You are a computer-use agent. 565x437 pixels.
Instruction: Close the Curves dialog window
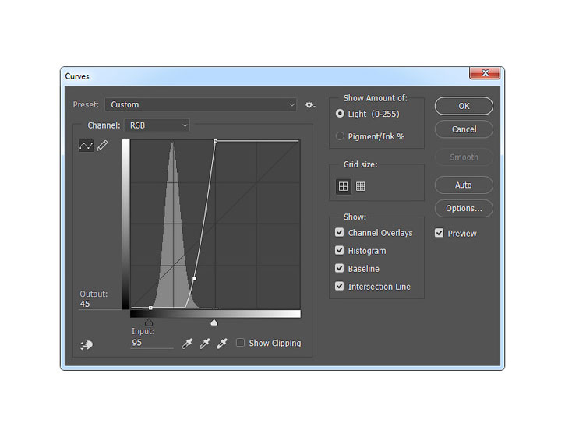pyautogui.click(x=485, y=73)
